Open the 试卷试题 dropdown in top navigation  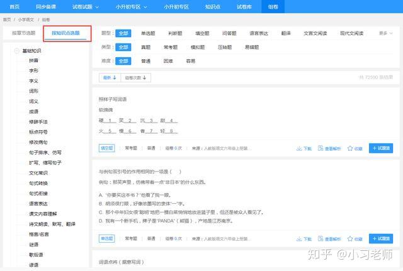pyautogui.click(x=86, y=7)
